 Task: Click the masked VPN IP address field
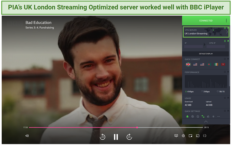click(x=216, y=46)
